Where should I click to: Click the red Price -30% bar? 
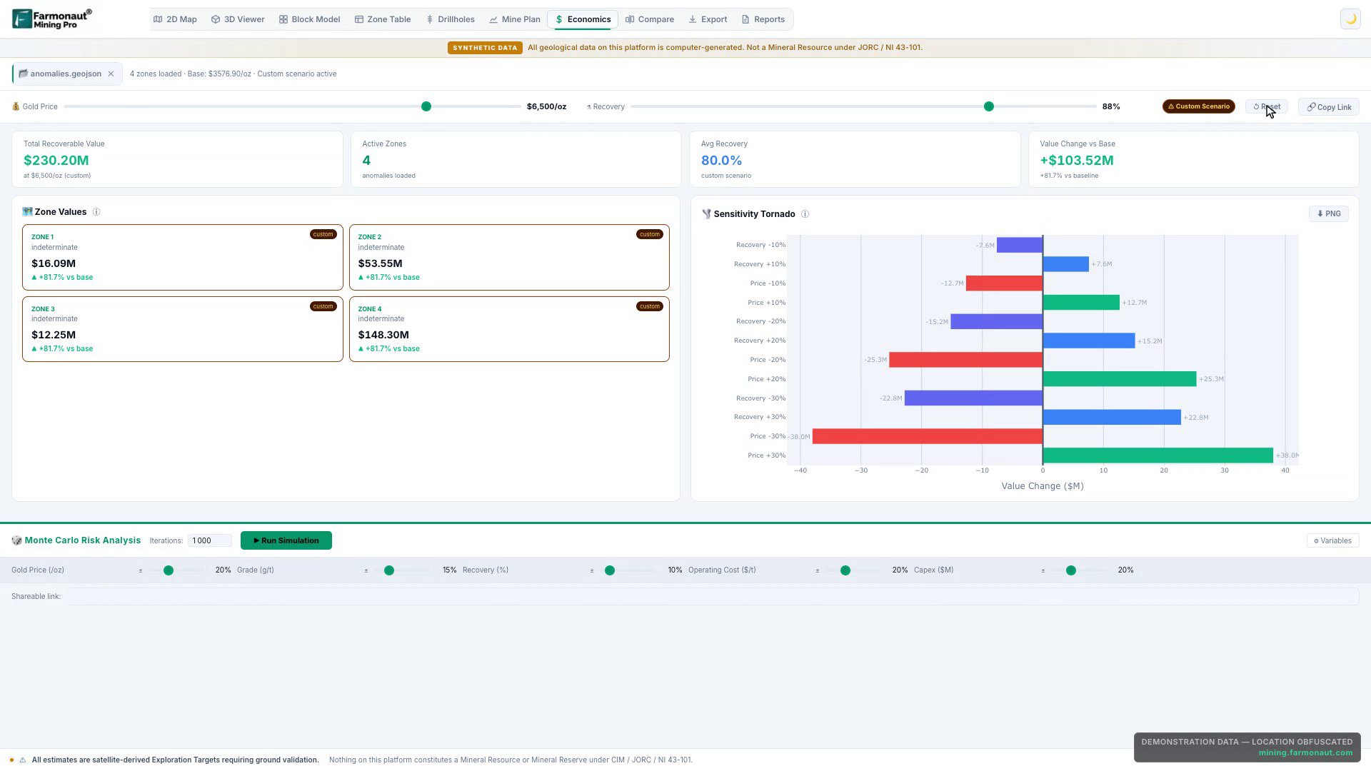click(928, 436)
